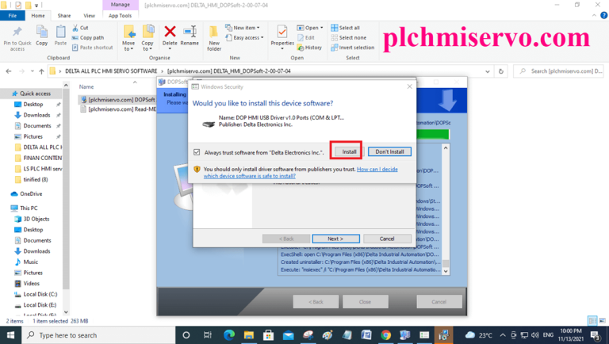609x344 pixels.
Task: Click the green installation progress bar
Action: [433, 134]
